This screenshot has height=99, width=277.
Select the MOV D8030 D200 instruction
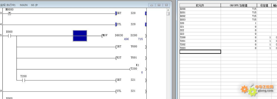click(x=124, y=36)
